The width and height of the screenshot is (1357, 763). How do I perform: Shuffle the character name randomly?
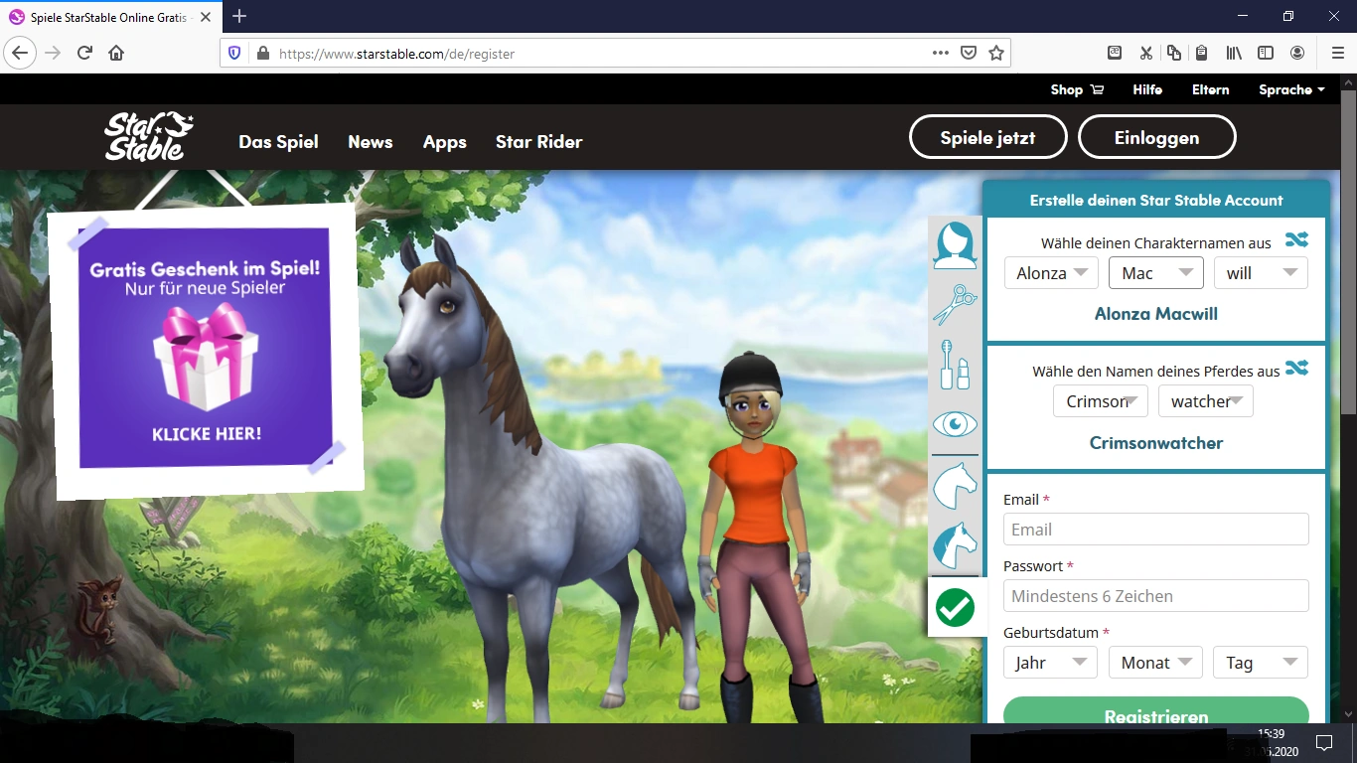[x=1296, y=239]
